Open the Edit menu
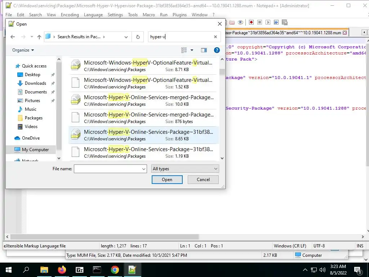Screen dimensions: 369x277 21,14
